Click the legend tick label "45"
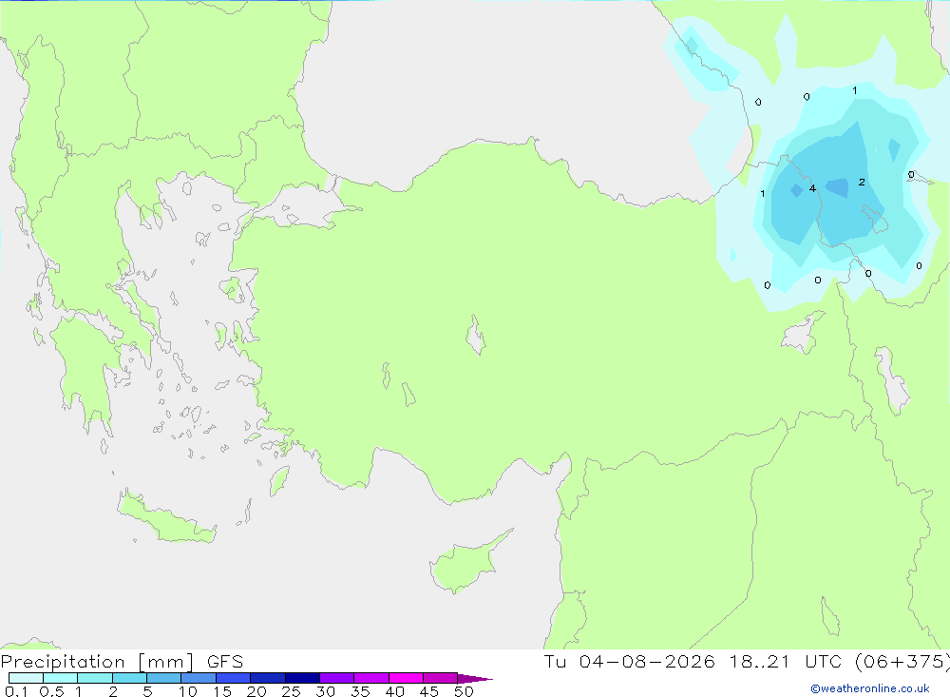950x697 pixels. [x=429, y=691]
